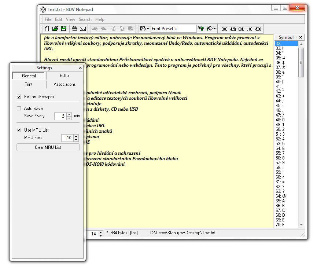Send by email via envelope icon

pyautogui.click(x=83, y=29)
